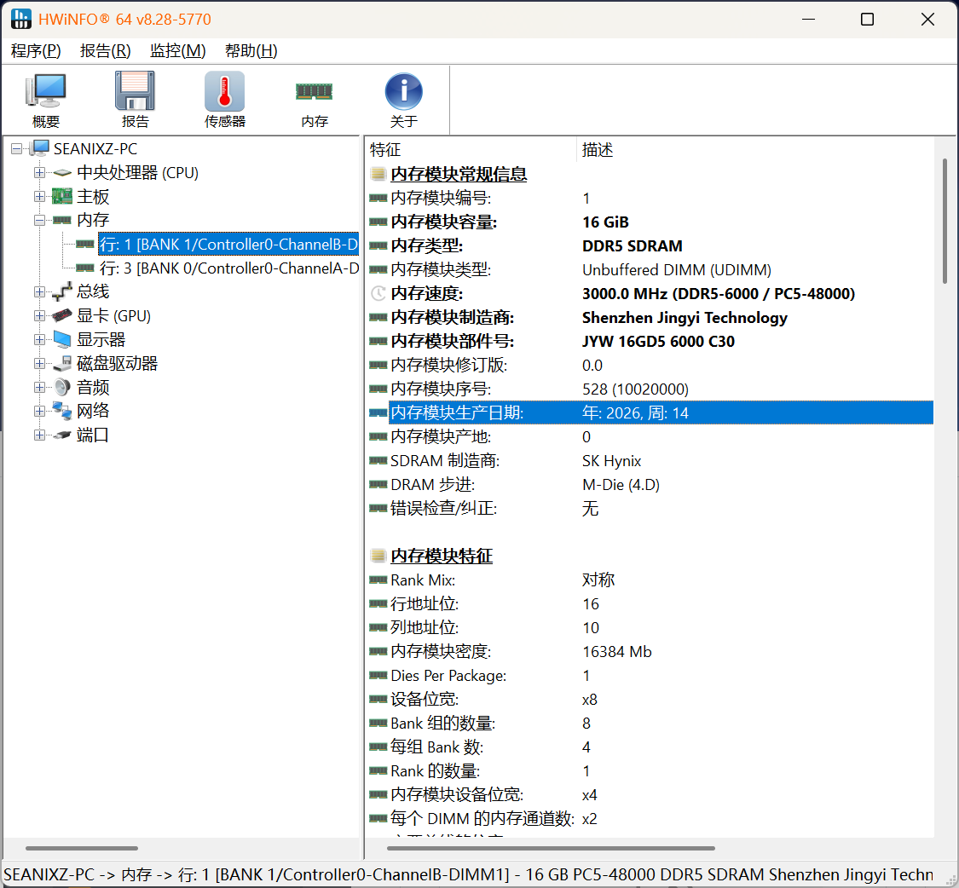This screenshot has height=888, width=959.
Task: Collapse the SEANIXZ-PC root node
Action: pyautogui.click(x=16, y=148)
